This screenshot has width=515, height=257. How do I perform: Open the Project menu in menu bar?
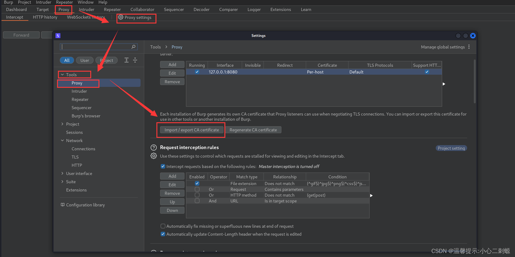coord(24,2)
